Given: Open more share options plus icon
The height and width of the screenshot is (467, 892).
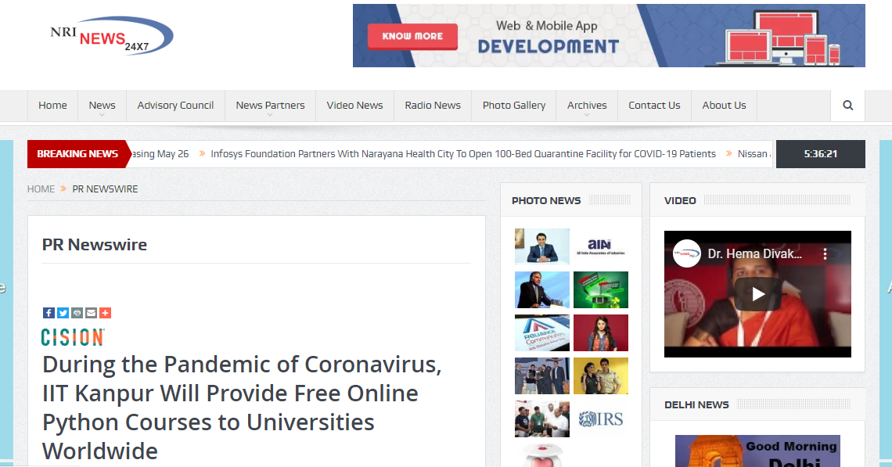Looking at the screenshot, I should pos(106,313).
